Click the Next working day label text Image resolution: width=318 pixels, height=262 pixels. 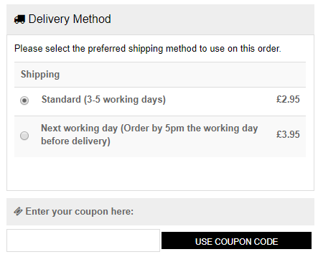pos(149,134)
